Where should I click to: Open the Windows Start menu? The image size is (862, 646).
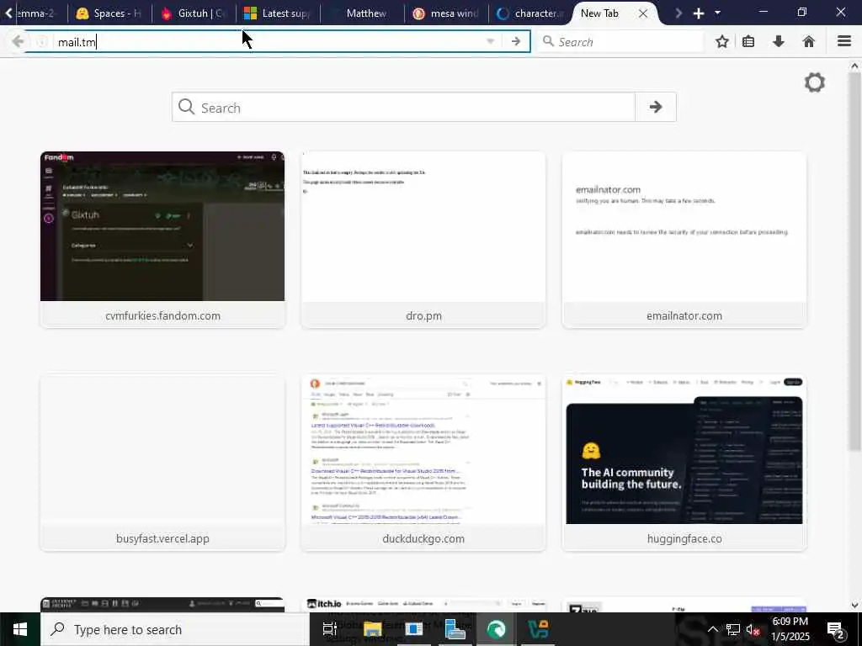point(20,629)
